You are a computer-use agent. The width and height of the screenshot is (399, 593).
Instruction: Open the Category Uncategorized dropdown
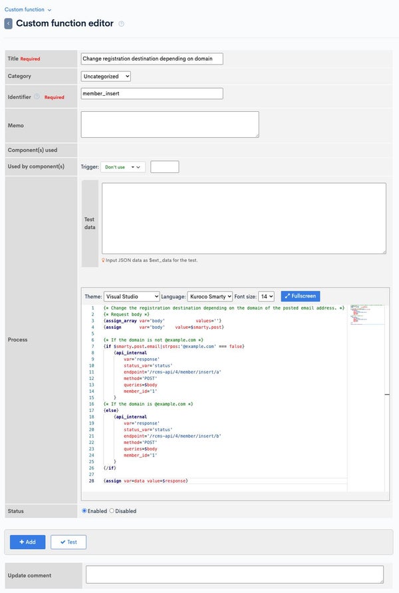(x=106, y=77)
